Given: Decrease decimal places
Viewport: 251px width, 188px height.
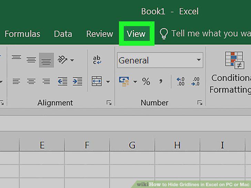Looking at the screenshot, I should pos(195,81).
